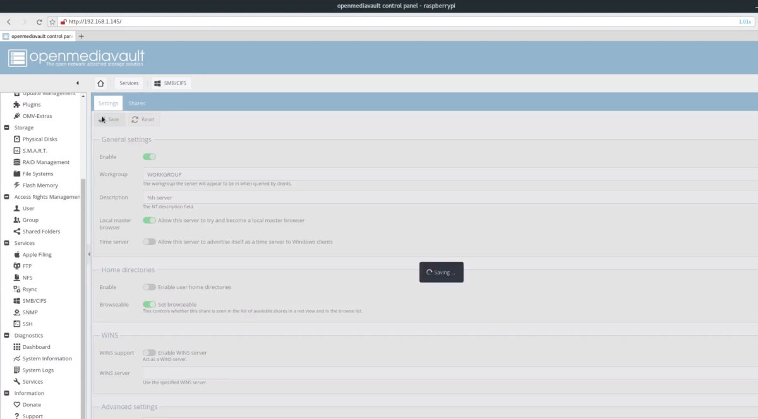The image size is (758, 419).
Task: Click the FTP service icon
Action: (17, 266)
